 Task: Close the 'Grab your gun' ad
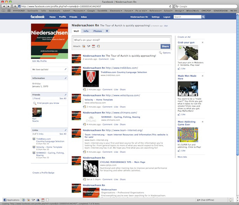tap(202, 43)
